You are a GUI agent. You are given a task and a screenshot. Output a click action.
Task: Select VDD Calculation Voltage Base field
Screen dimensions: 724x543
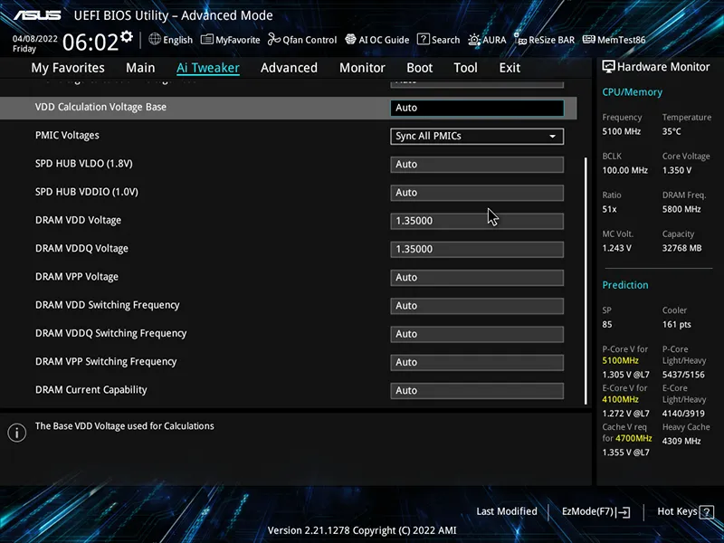pos(477,108)
